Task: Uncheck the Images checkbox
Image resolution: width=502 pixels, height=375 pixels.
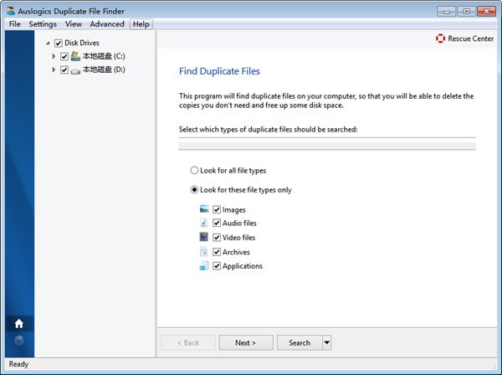Action: click(x=217, y=209)
